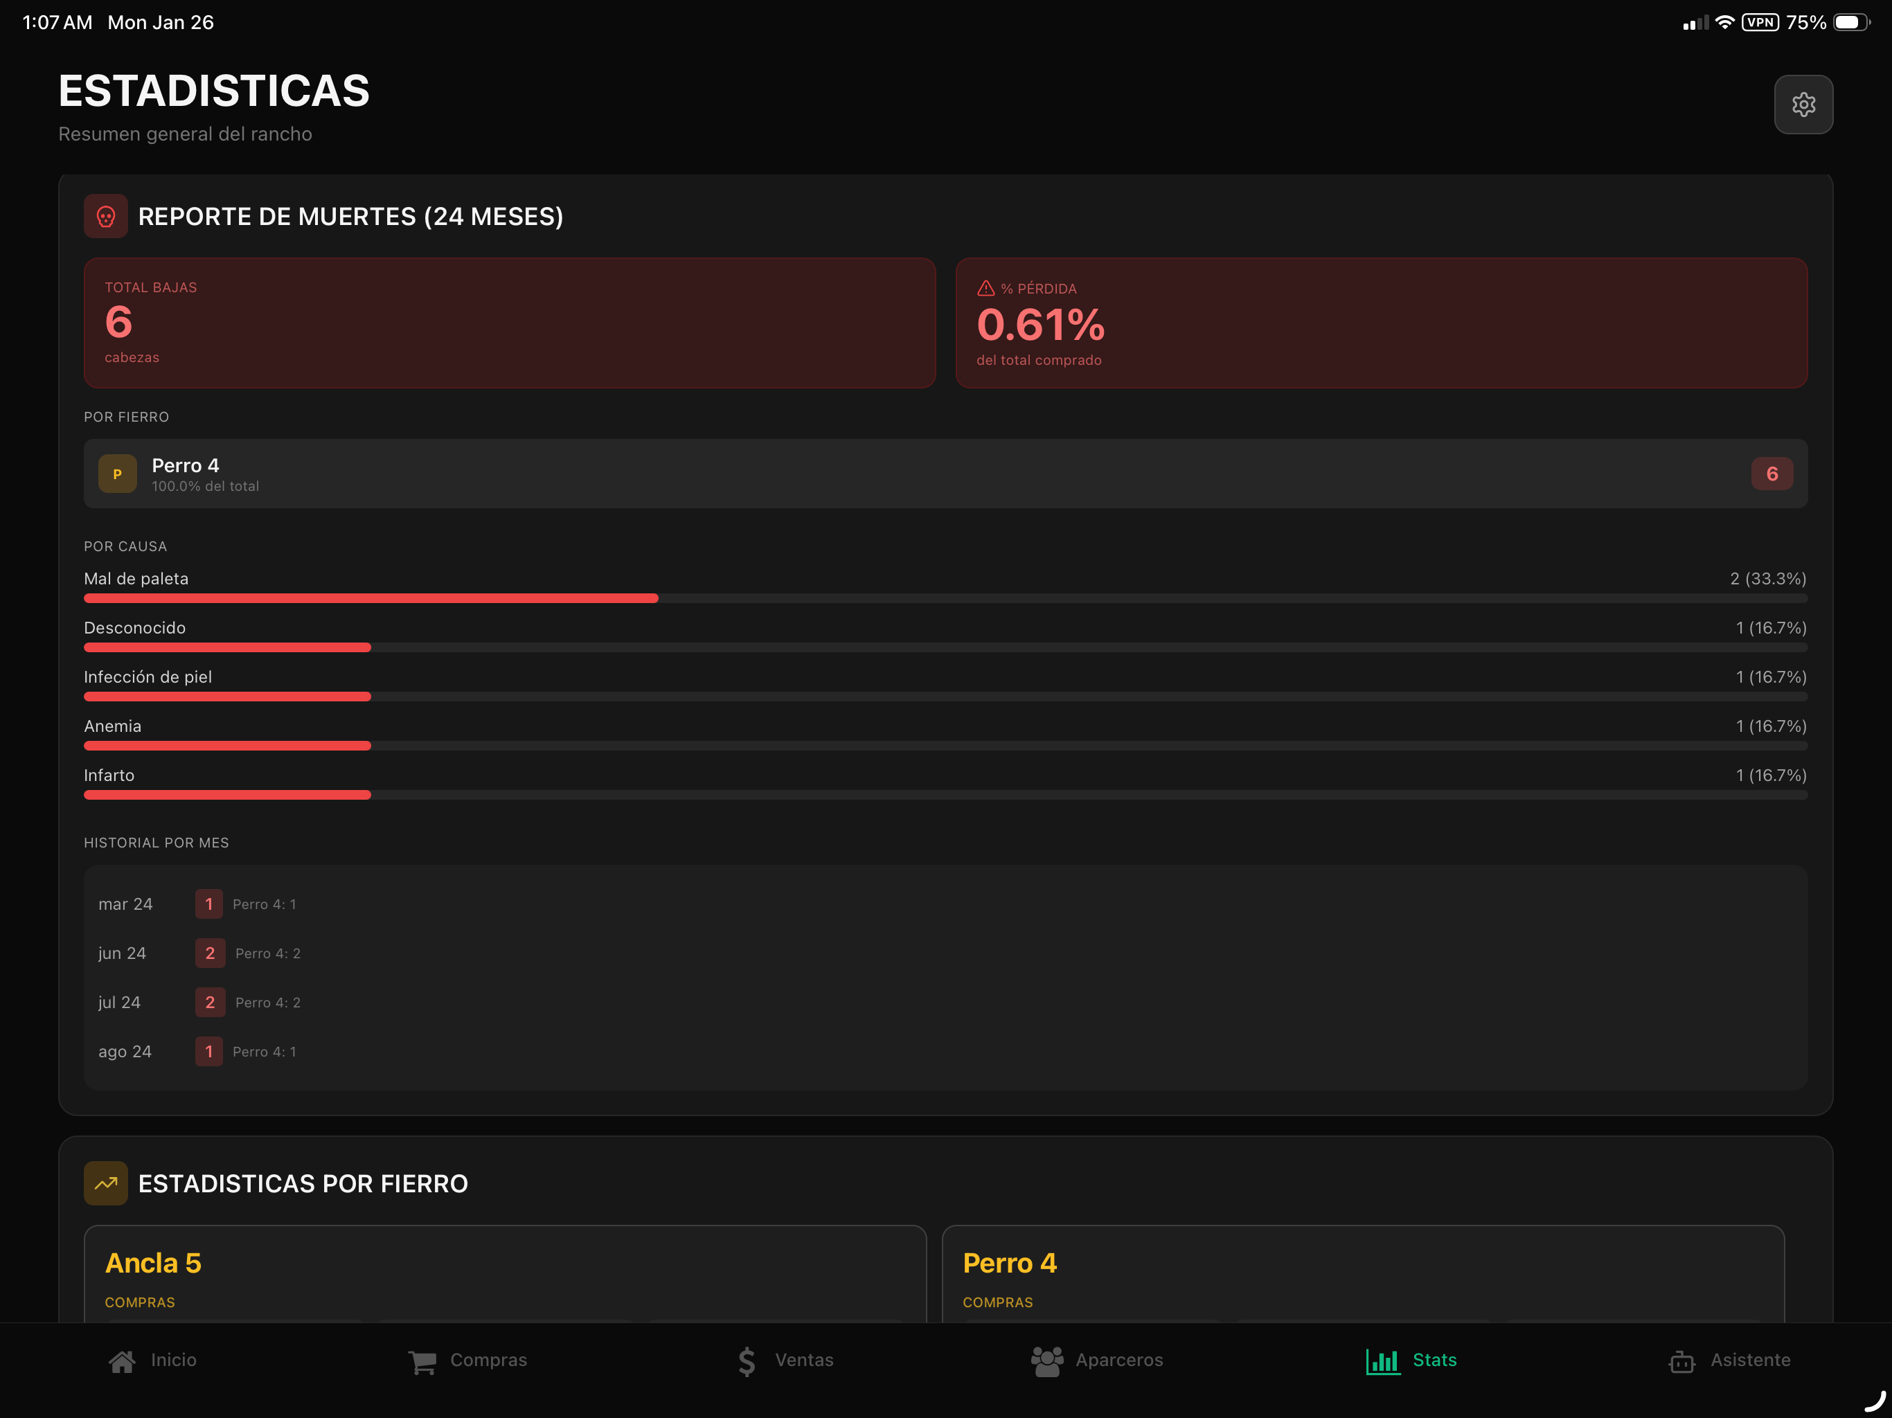Click the 1:07 AM clock in status bar
The image size is (1892, 1418).
[x=57, y=22]
